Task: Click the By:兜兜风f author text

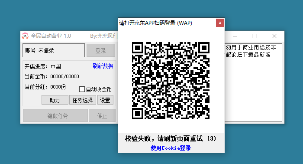Action: pos(103,36)
